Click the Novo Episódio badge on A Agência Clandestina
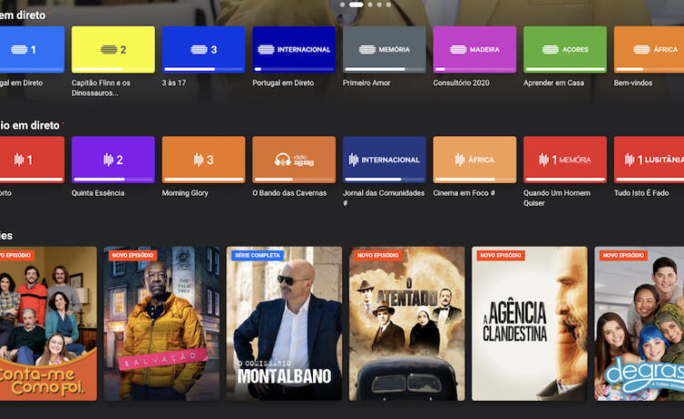Screen dimensions: 684x419 501,255
